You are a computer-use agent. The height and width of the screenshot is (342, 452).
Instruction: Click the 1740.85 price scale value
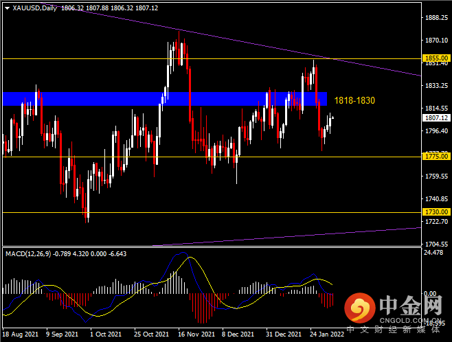tap(437, 199)
